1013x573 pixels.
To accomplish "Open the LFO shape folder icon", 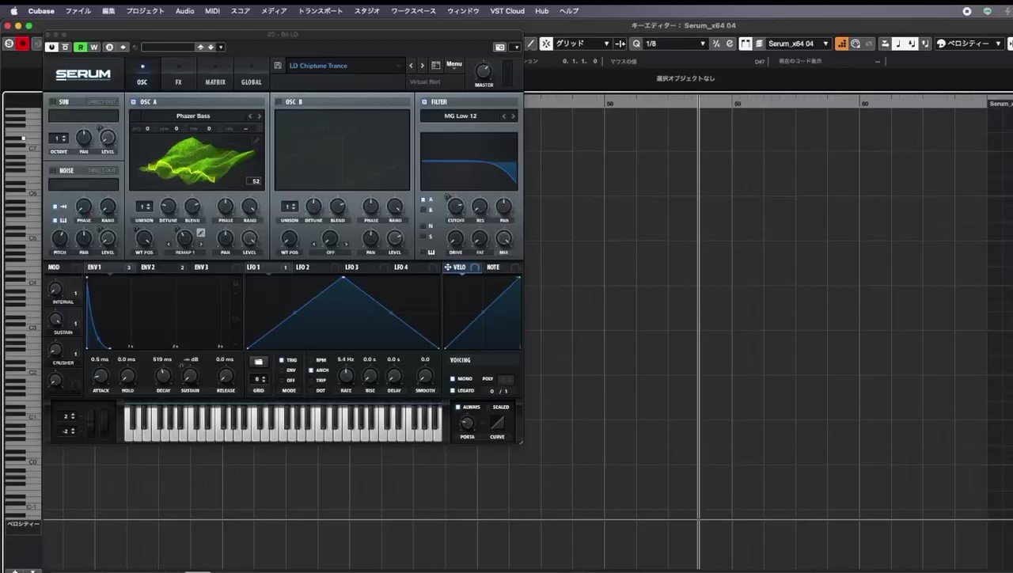I will (258, 362).
